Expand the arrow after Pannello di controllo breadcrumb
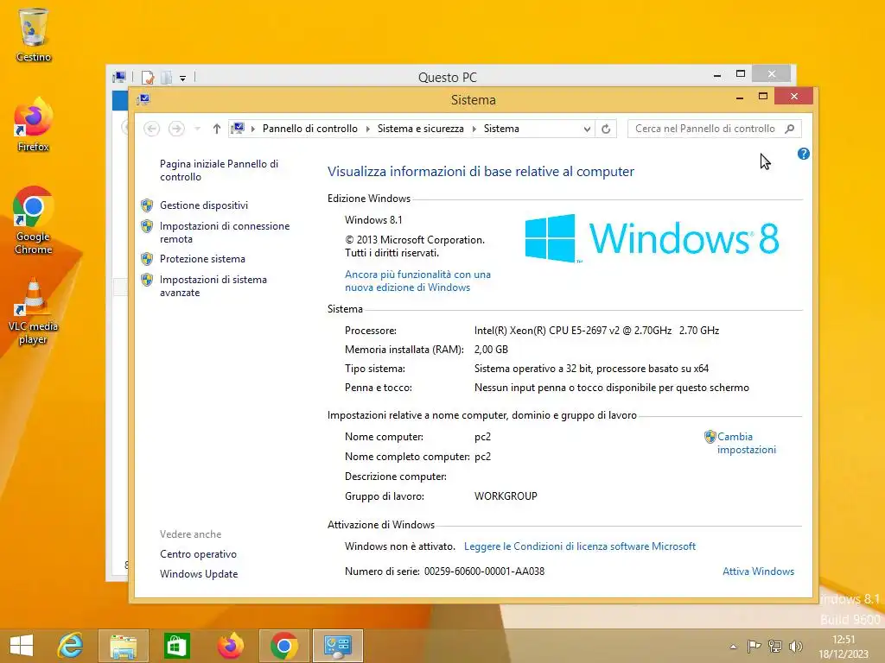Image resolution: width=885 pixels, height=663 pixels. 368,129
